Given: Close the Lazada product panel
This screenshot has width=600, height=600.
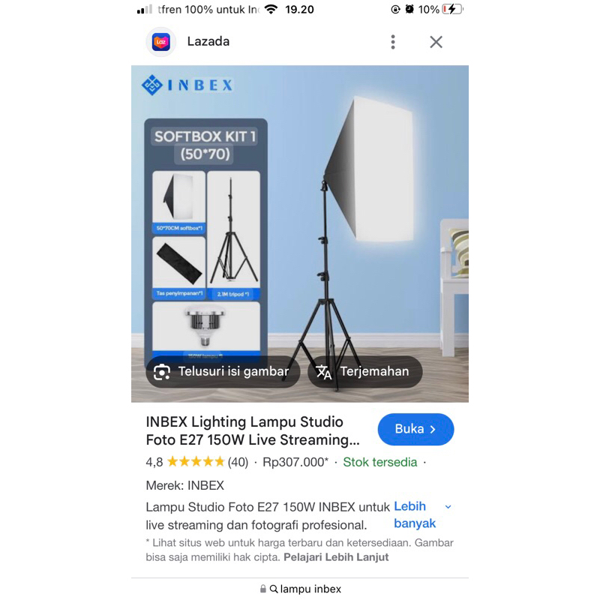Looking at the screenshot, I should click(436, 42).
